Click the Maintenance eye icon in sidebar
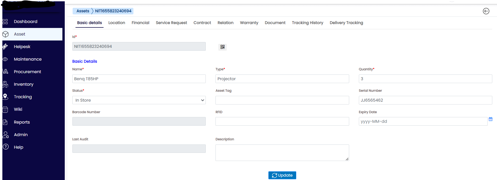Image resolution: width=497 pixels, height=180 pixels. (5, 59)
